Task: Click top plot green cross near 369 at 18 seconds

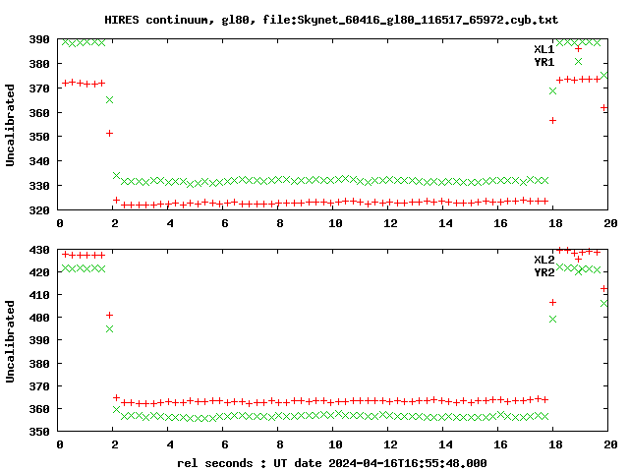Action: 552,91
